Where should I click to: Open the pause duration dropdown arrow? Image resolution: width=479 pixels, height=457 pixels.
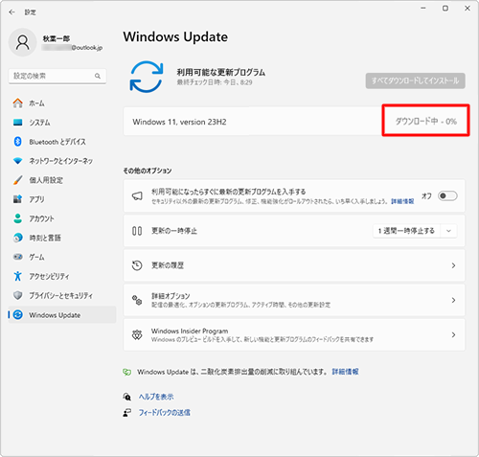[x=448, y=231]
